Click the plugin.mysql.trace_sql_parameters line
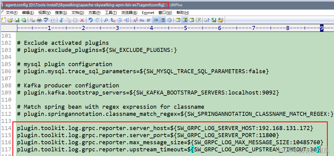Image resolution: width=334 pixels, height=156 pixels. click(143, 71)
